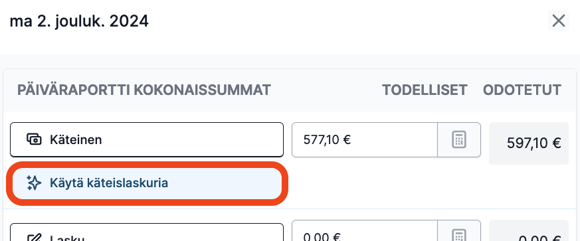
Task: Use the cash calculator via Käytä käteislaskuria
Action: [x=147, y=183]
